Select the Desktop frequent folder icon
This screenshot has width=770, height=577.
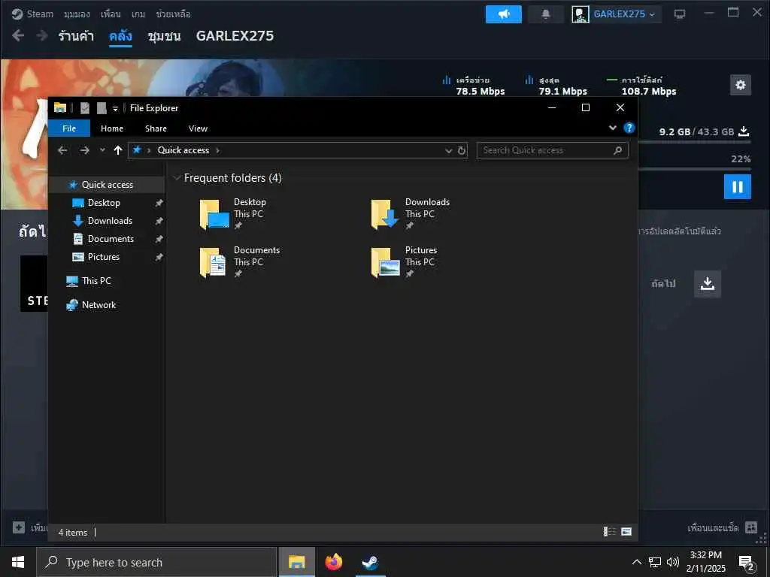[x=214, y=214]
